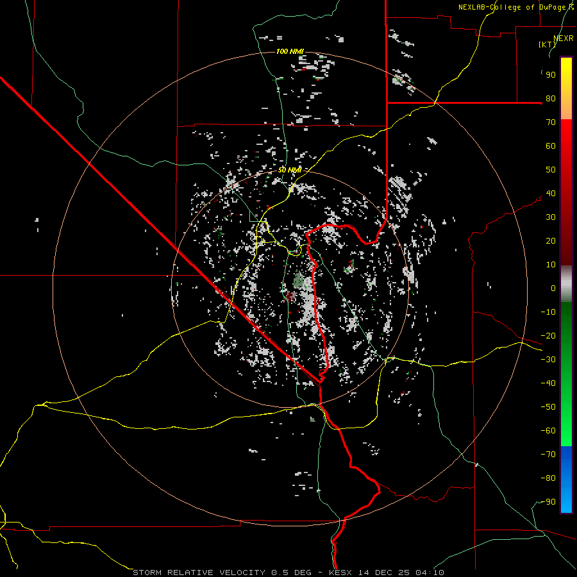Select the positive 40 value on velocity scale
Screen dimensions: 577x577
tap(551, 194)
